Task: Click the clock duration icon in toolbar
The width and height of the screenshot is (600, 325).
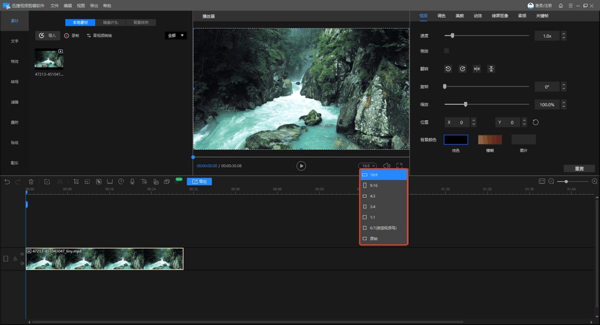Action: coord(121,181)
